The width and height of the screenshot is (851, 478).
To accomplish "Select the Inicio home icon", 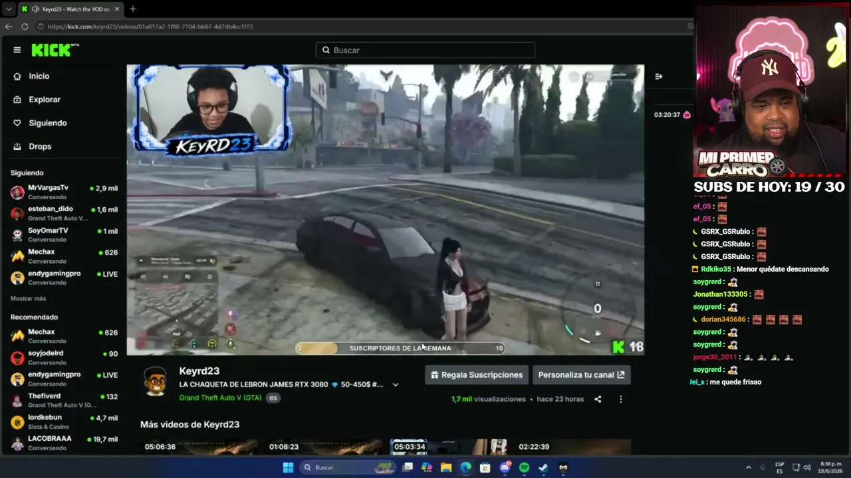I will 17,76.
